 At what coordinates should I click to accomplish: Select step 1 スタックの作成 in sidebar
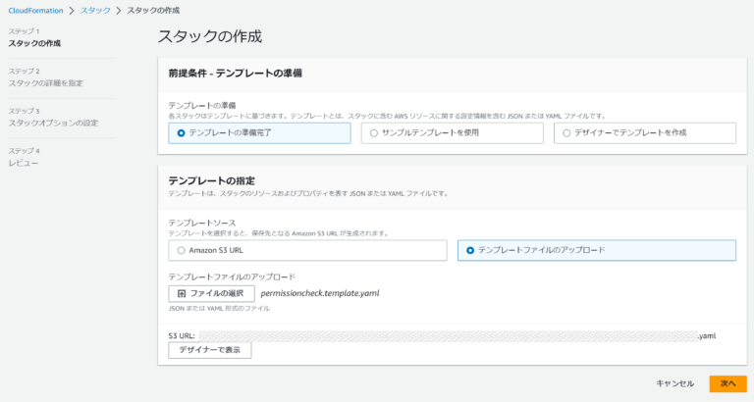click(34, 43)
